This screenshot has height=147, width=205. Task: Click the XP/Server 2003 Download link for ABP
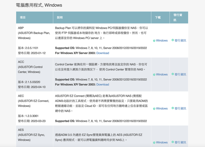tap(102, 53)
